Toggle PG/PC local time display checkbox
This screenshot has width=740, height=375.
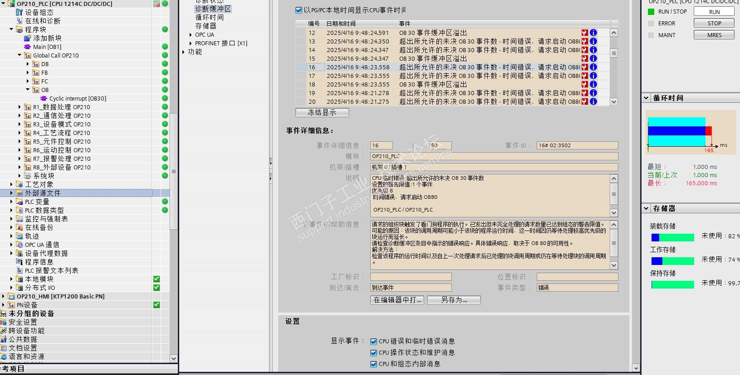(299, 10)
